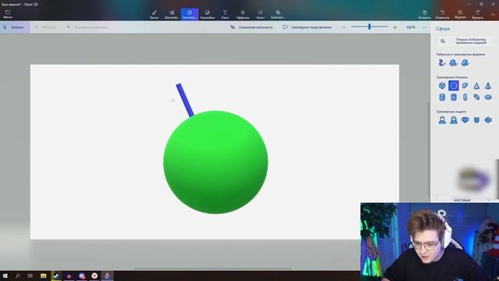Open the History (Журнал) icon
The height and width of the screenshot is (281, 499).
(460, 14)
